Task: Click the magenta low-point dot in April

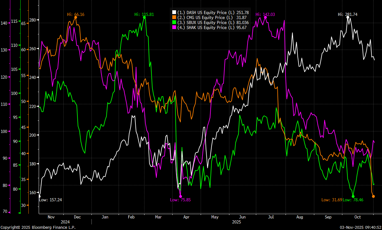Action: coord(180,196)
